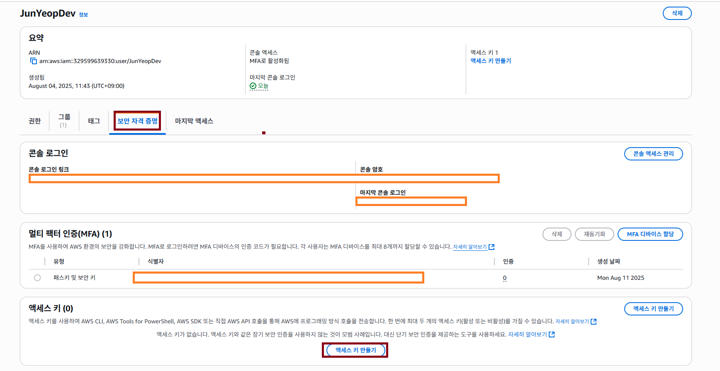The height and width of the screenshot is (371, 720).
Task: Click external link icon after best-practice 자세히 알아보기
Action: (x=552, y=335)
